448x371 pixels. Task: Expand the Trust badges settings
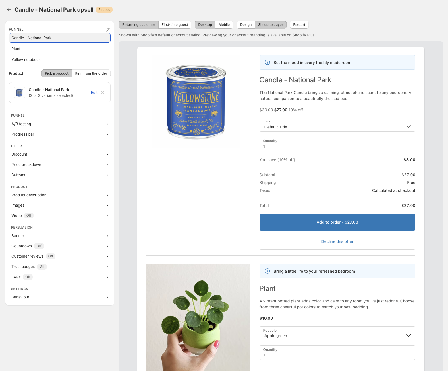tap(60, 267)
